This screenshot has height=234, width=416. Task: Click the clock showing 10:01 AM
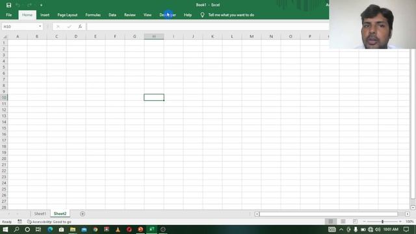[391, 229]
